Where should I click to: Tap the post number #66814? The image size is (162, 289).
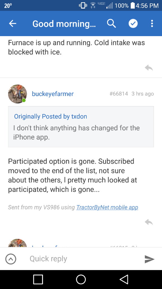coord(119,94)
